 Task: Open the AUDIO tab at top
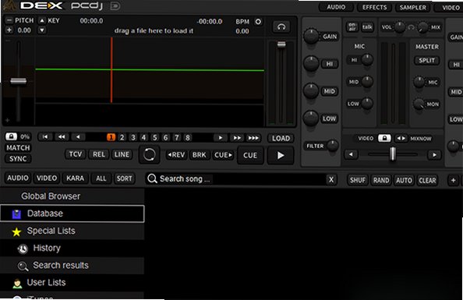point(336,7)
